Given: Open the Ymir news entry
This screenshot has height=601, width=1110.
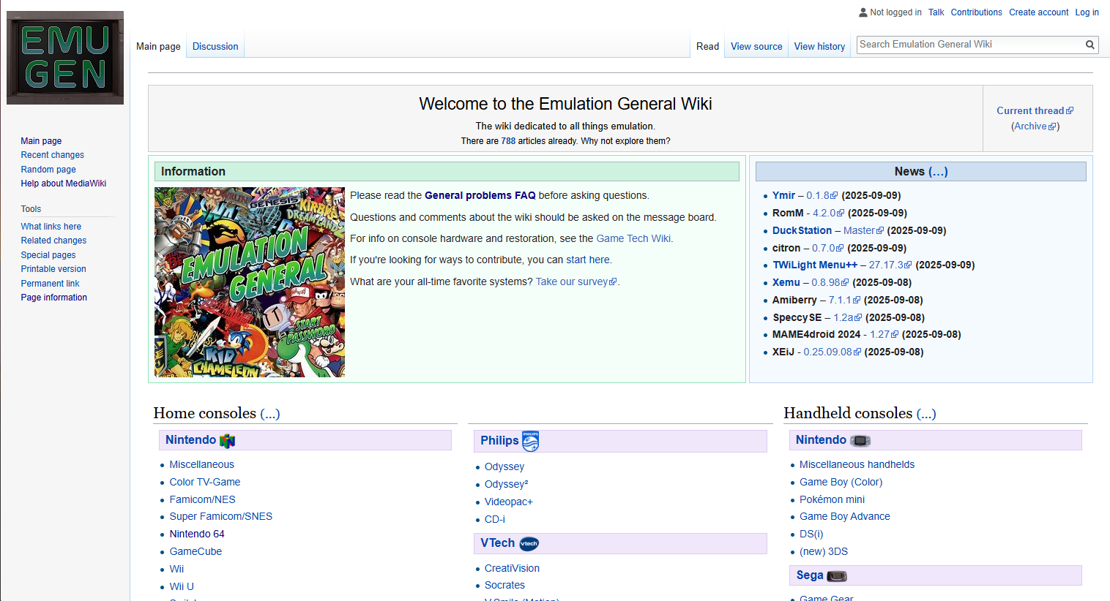Looking at the screenshot, I should (783, 195).
